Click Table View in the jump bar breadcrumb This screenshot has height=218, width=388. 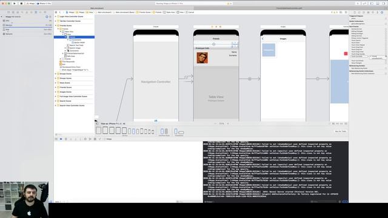click(169, 12)
